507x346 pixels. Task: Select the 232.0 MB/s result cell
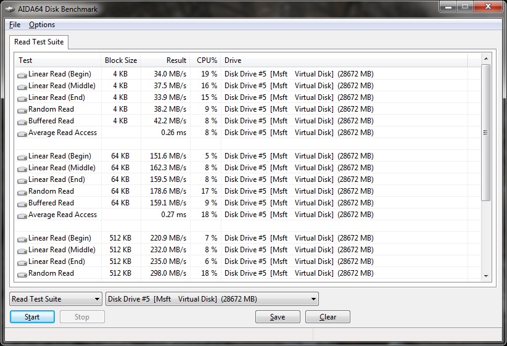click(x=168, y=250)
